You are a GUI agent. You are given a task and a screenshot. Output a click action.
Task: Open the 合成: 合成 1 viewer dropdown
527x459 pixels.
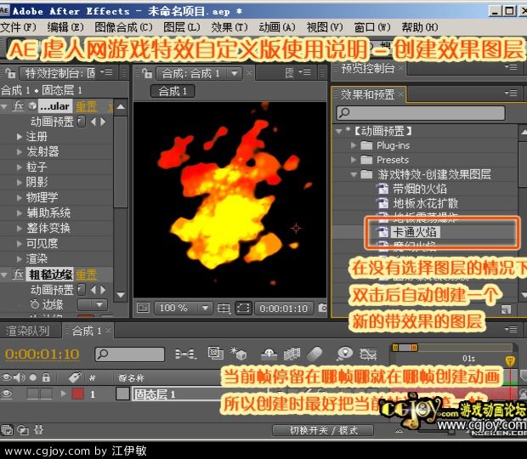click(x=235, y=73)
